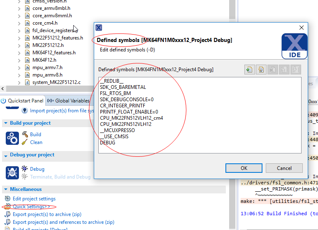Select the FSL_RTOS_BM symbol
This screenshot has width=318, height=230.
[x=116, y=93]
